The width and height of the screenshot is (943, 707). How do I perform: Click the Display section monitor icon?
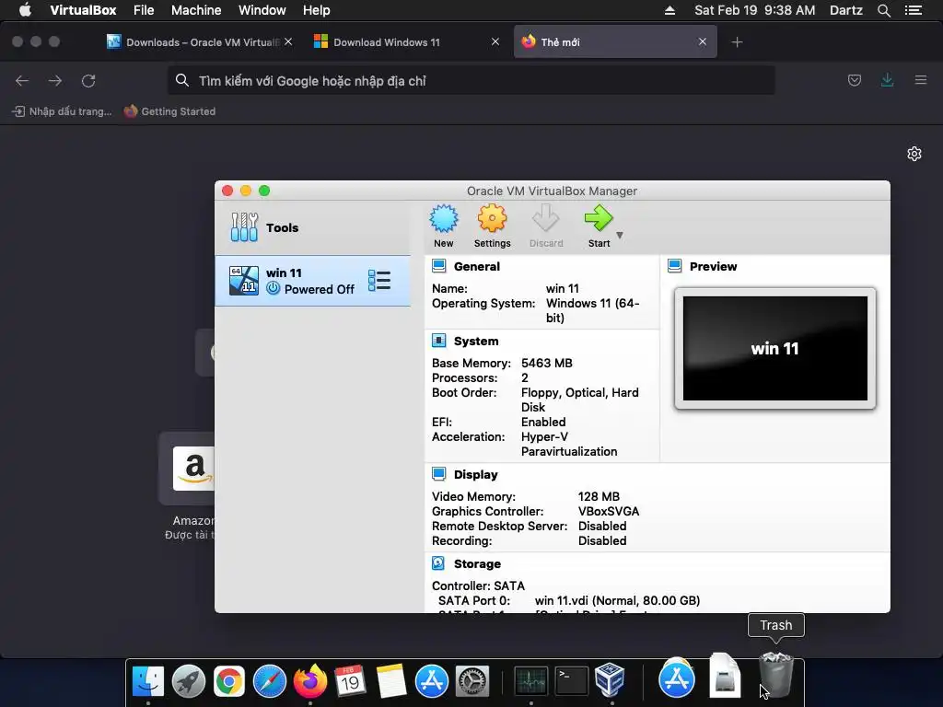[x=439, y=474]
